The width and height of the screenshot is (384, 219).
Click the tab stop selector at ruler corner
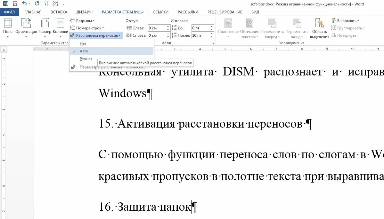4,49
